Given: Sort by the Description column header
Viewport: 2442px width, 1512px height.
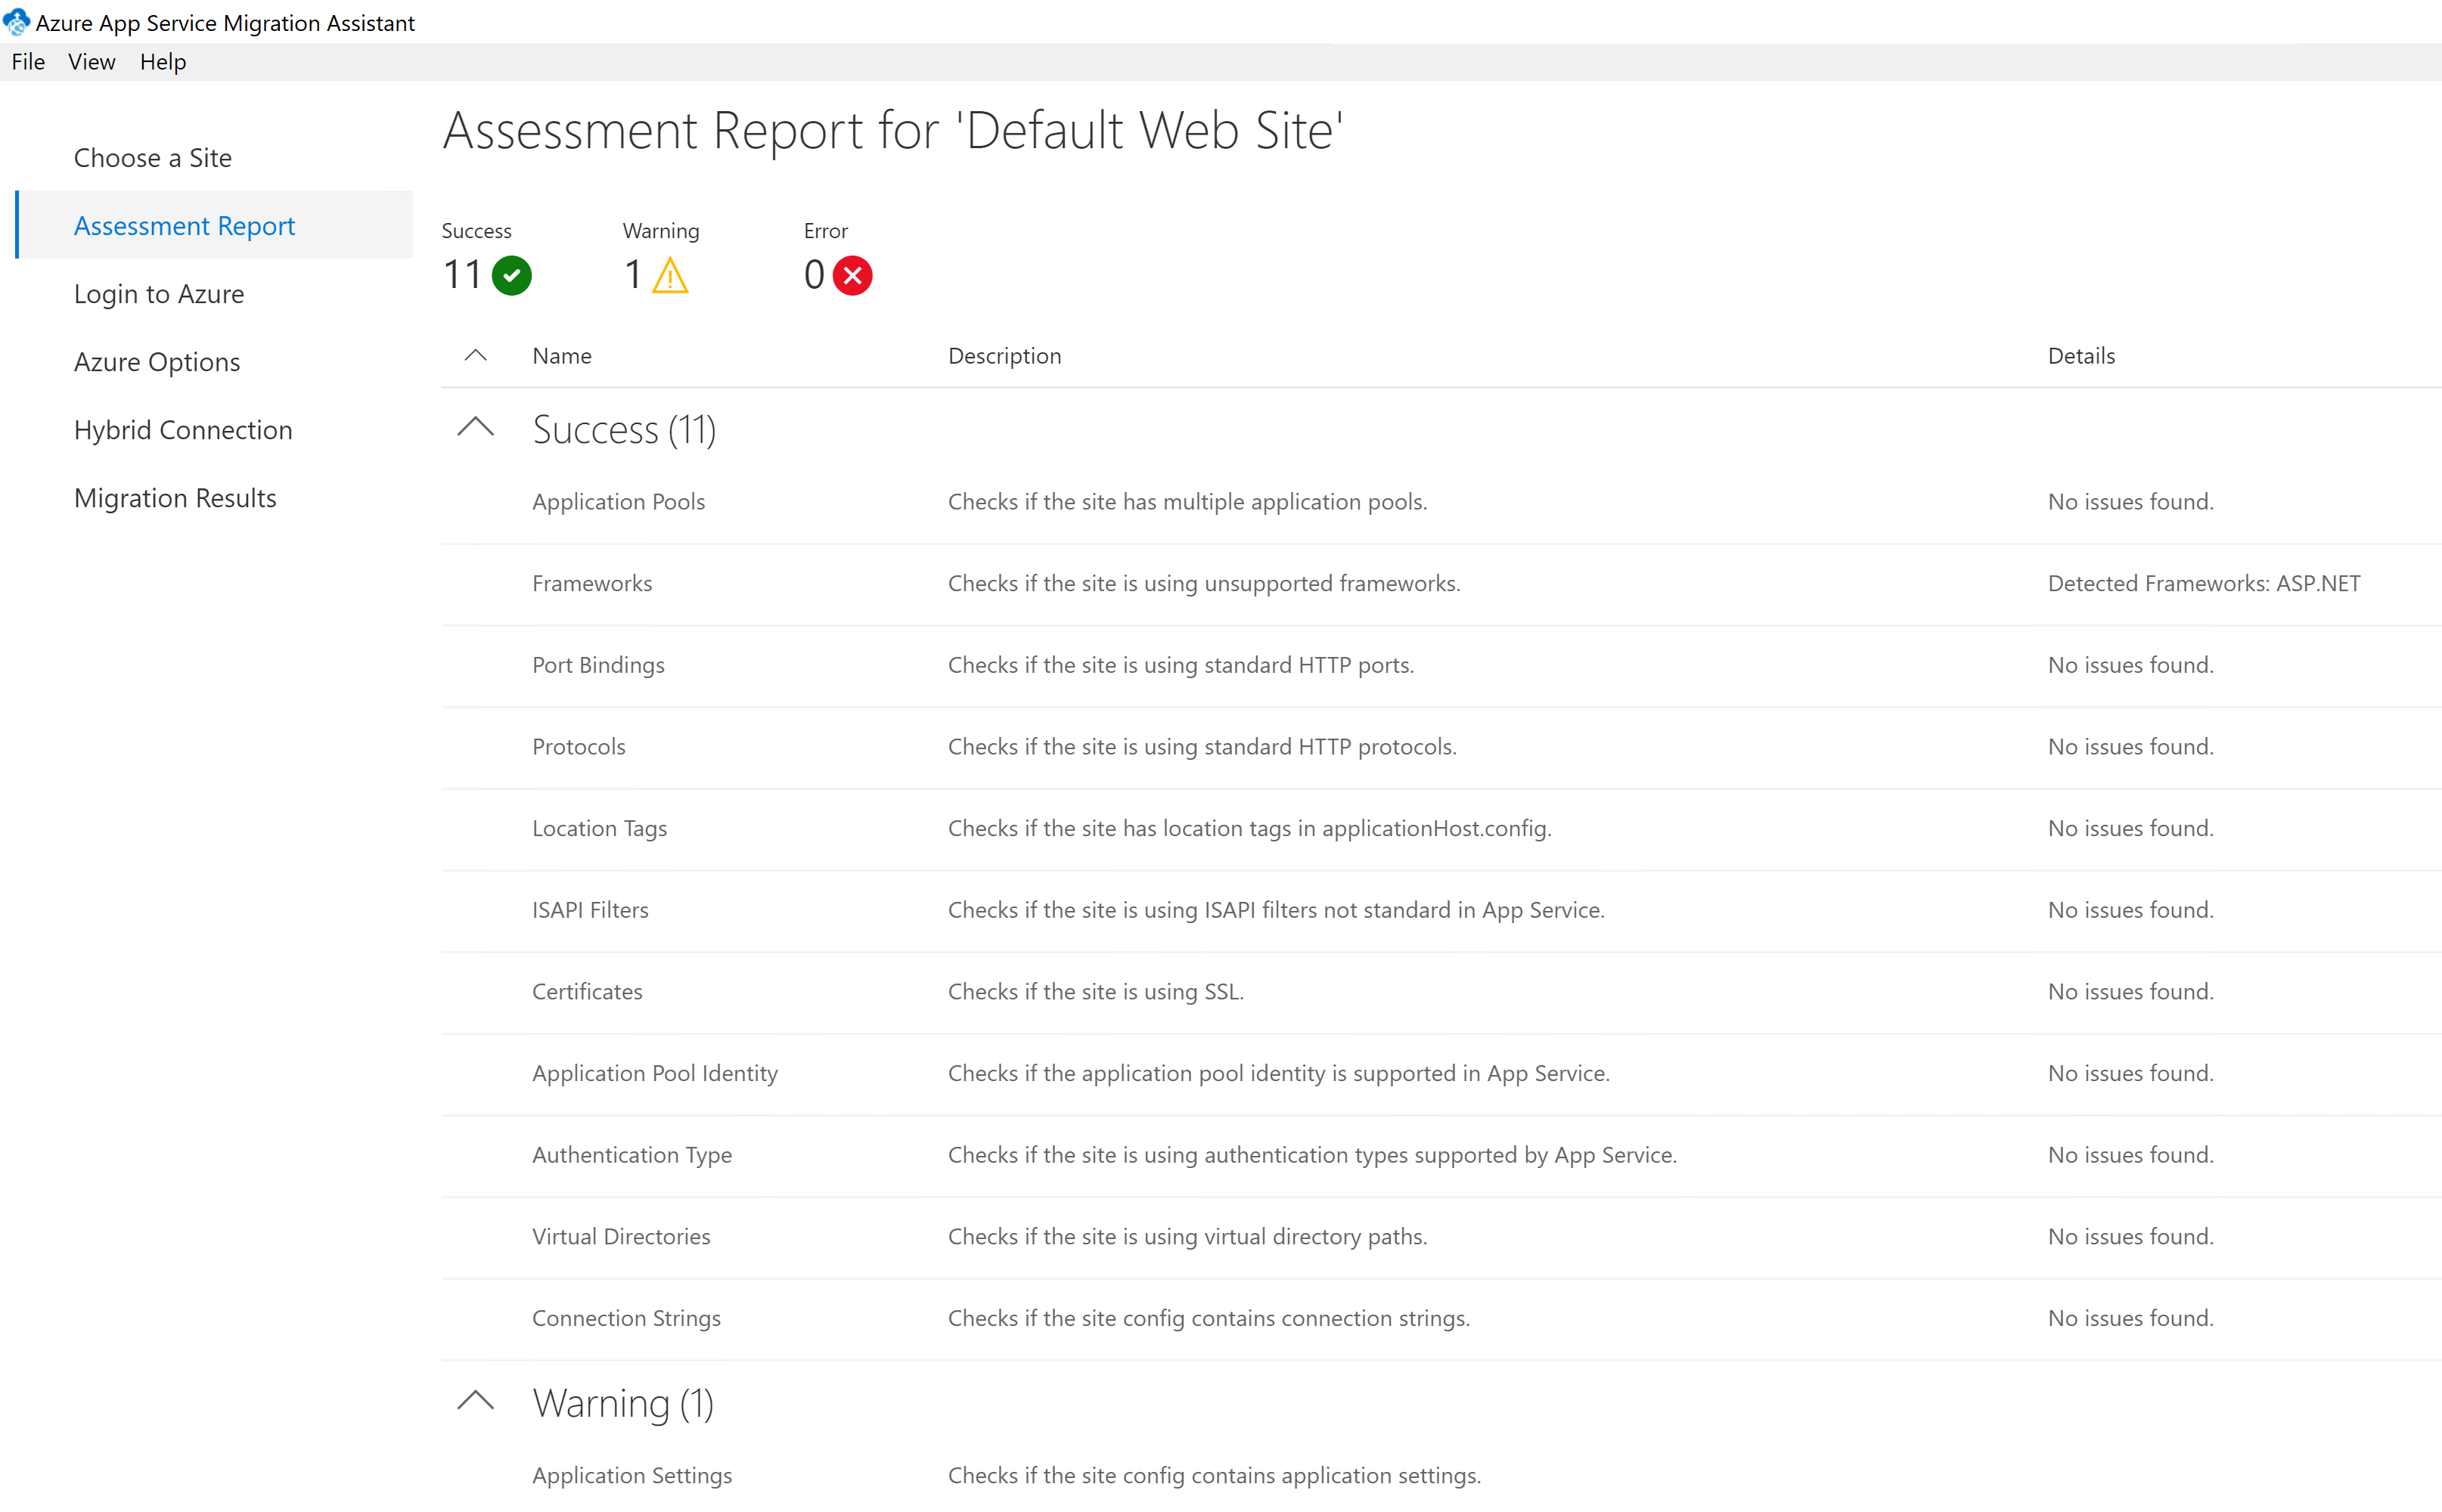Looking at the screenshot, I should pos(1004,355).
